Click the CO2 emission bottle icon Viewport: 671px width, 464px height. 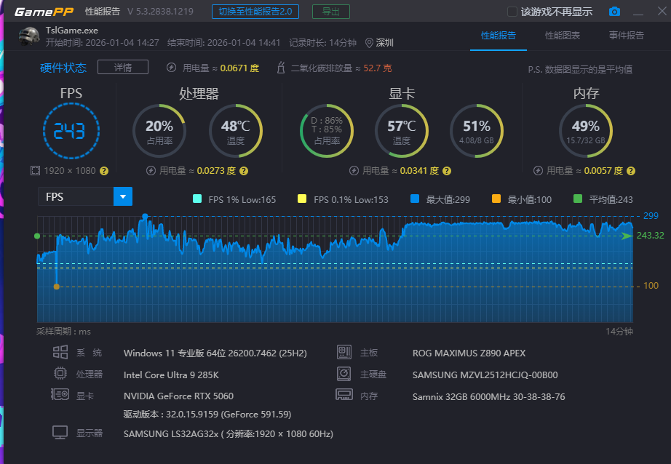tap(280, 68)
